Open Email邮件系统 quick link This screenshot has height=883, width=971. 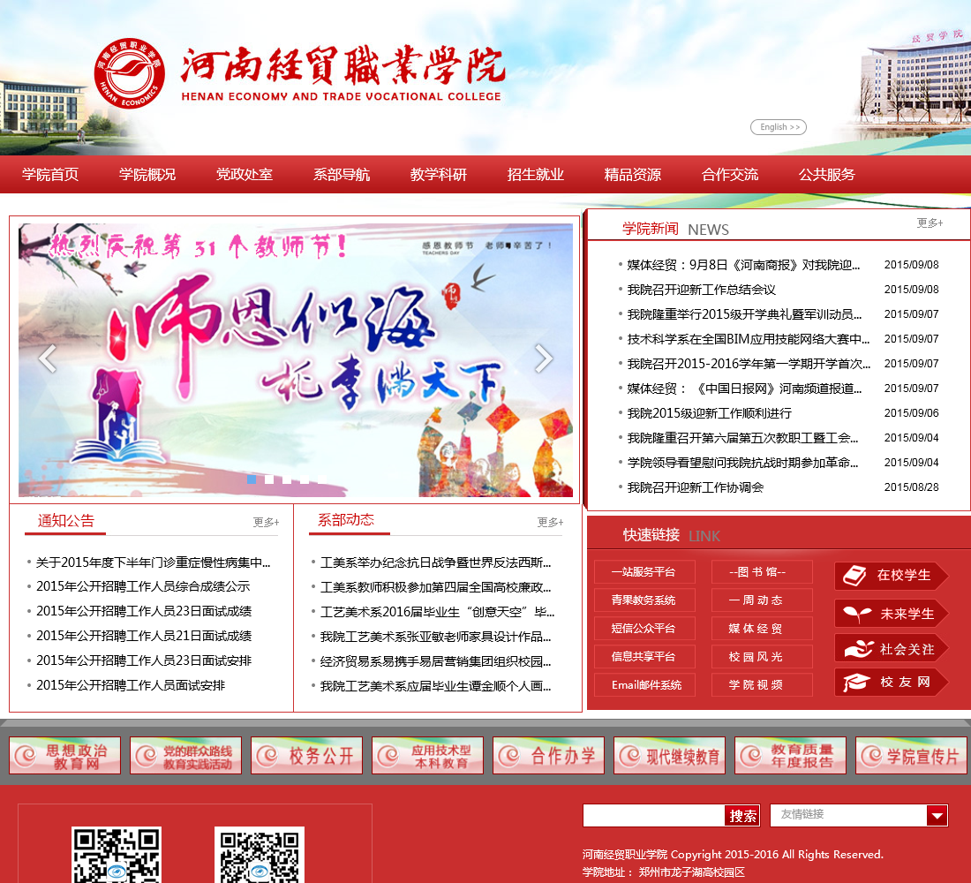pos(644,684)
